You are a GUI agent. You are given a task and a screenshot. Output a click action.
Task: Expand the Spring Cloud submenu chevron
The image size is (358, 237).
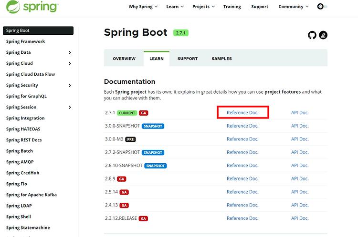(70, 63)
